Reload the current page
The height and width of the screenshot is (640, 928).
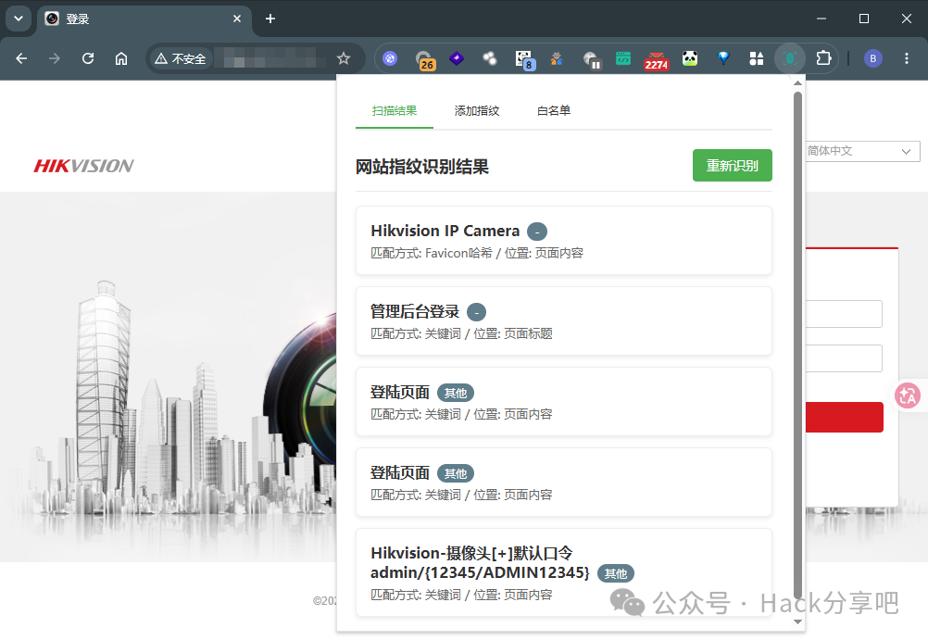coord(88,58)
